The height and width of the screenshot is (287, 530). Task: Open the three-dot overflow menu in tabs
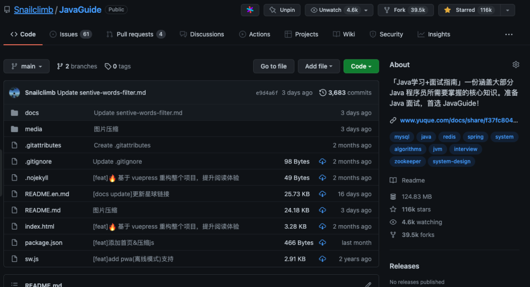click(509, 34)
